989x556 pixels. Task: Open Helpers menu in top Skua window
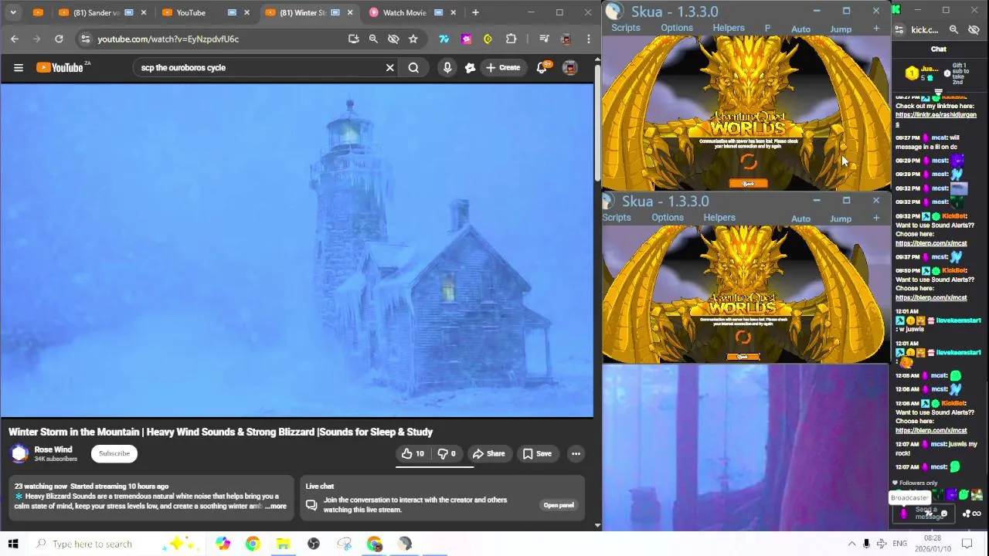(x=729, y=28)
